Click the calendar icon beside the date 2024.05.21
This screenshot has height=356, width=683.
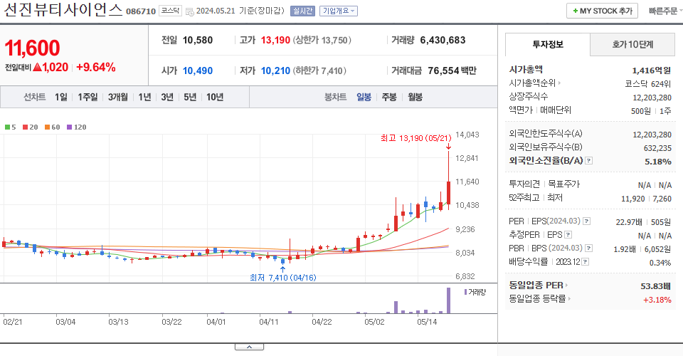click(x=189, y=12)
